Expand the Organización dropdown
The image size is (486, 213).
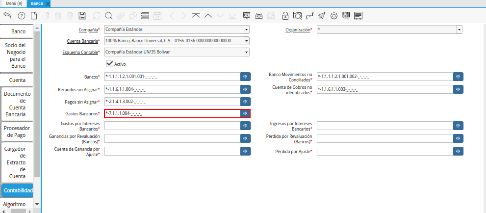[459, 29]
